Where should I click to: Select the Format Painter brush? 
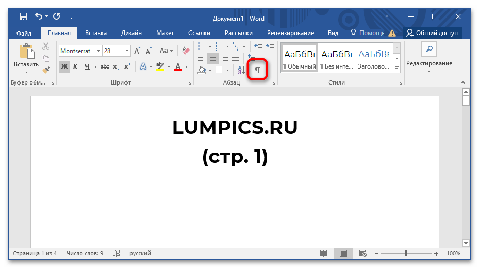[x=46, y=70]
